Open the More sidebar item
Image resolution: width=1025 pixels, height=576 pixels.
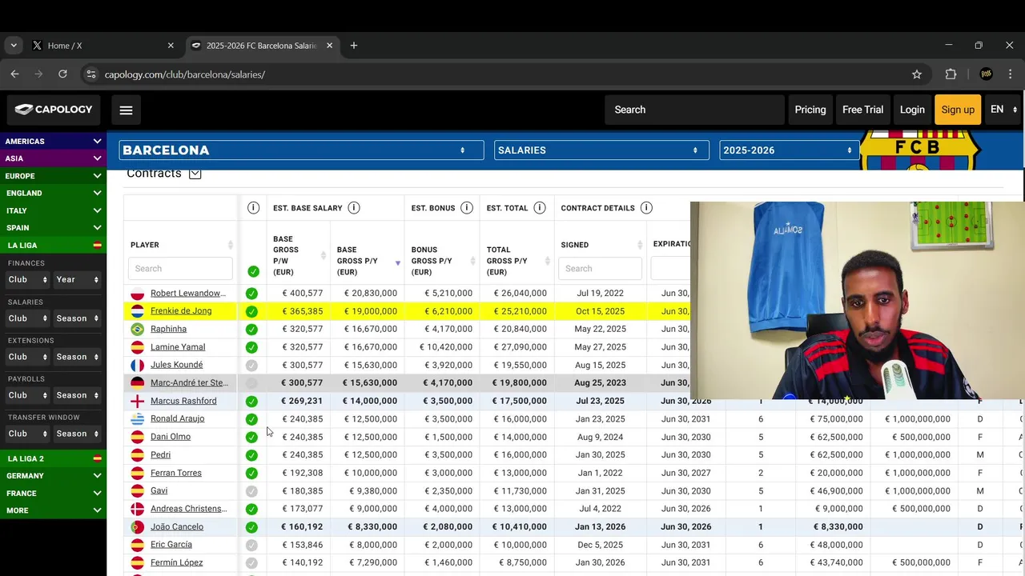tap(53, 510)
